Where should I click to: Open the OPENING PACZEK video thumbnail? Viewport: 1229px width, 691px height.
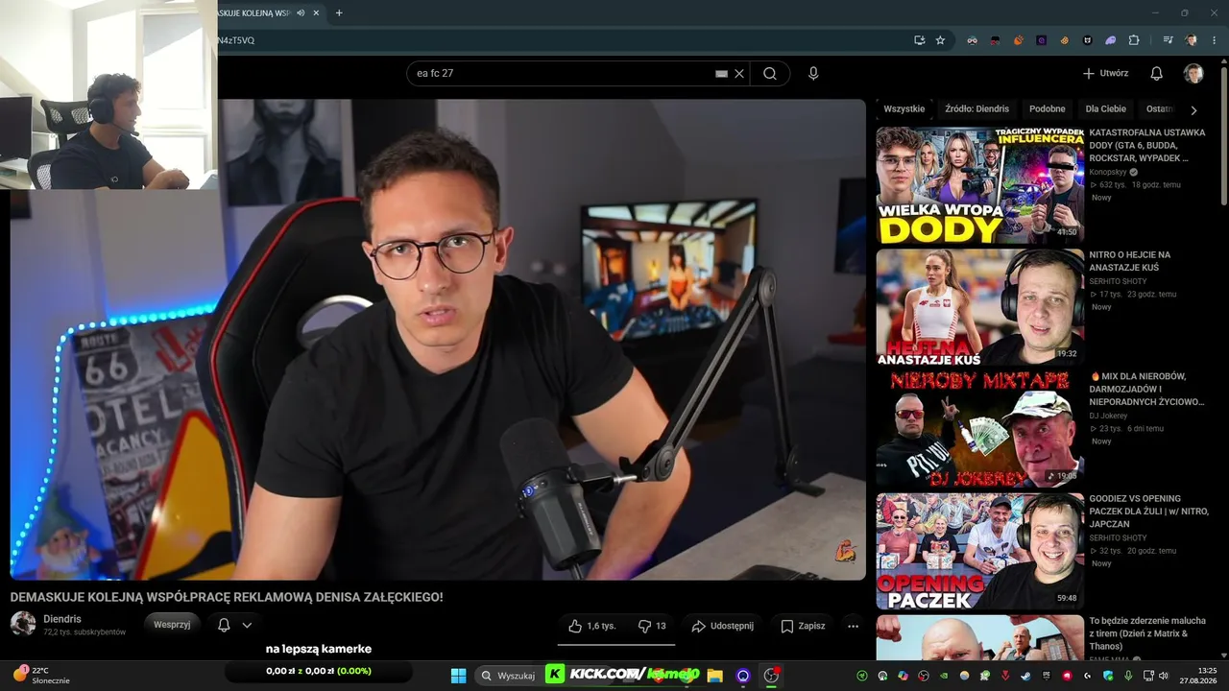[x=979, y=551]
